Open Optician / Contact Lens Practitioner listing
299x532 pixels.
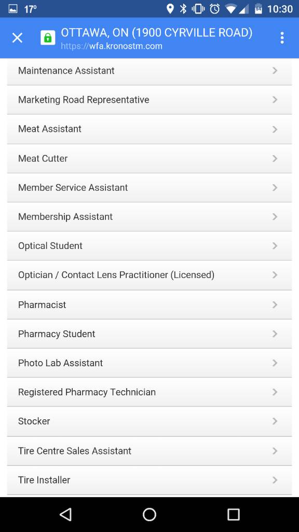[149, 275]
